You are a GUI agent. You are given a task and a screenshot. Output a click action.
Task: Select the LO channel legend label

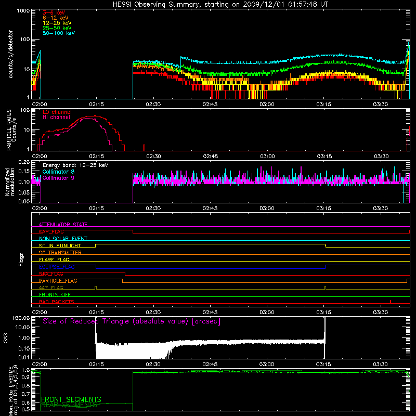(x=57, y=112)
